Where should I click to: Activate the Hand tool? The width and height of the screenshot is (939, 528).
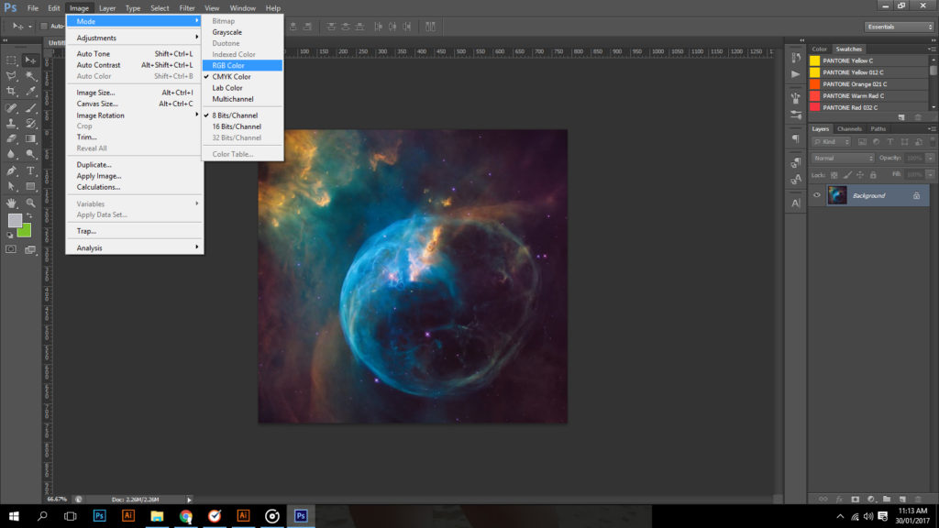click(12, 203)
